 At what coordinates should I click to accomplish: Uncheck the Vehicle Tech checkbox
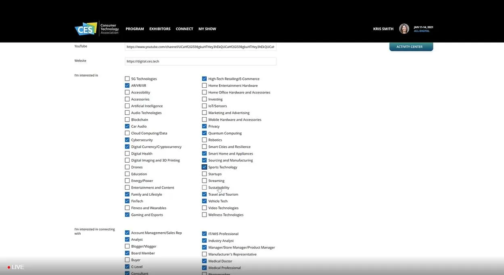pyautogui.click(x=204, y=201)
